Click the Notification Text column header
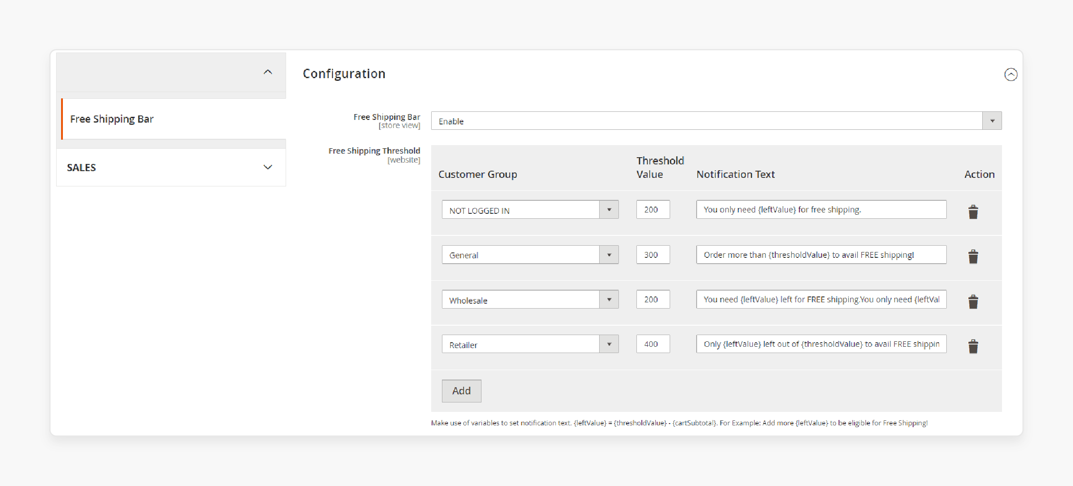 point(735,174)
